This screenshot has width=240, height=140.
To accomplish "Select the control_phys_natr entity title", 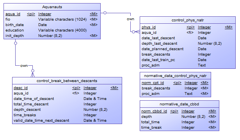I will 188,20.
